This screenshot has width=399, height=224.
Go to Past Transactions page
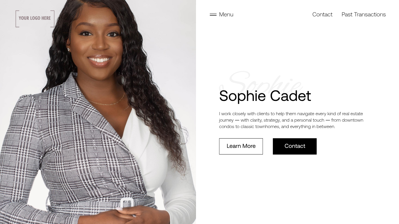point(364,14)
